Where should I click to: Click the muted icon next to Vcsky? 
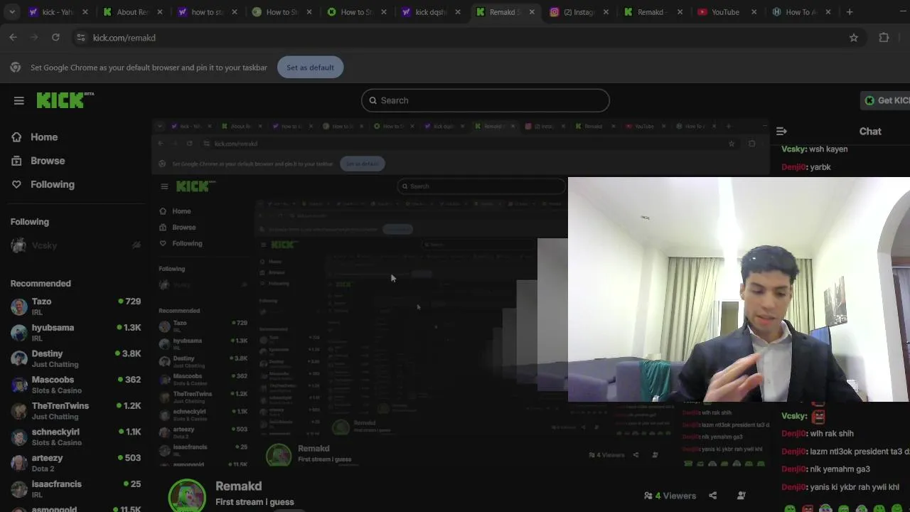click(x=136, y=245)
